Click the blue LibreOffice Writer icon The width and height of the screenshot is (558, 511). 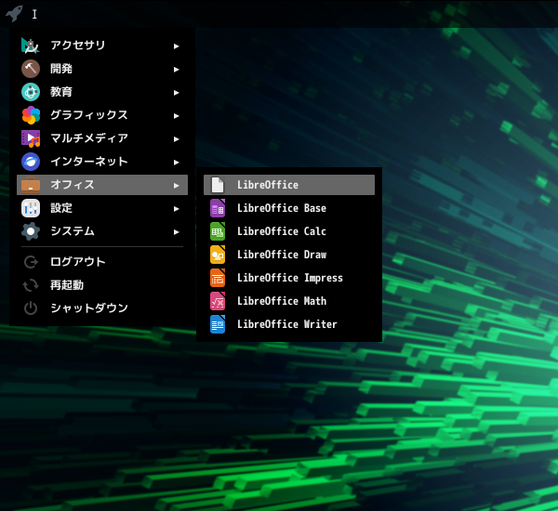pyautogui.click(x=218, y=324)
